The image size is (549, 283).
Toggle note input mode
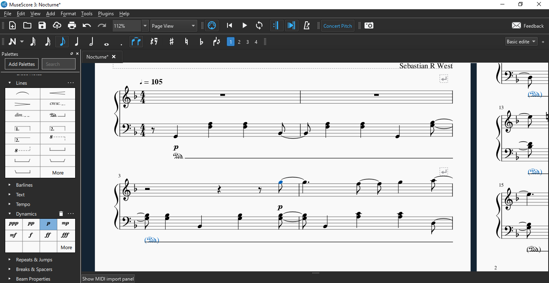12,41
